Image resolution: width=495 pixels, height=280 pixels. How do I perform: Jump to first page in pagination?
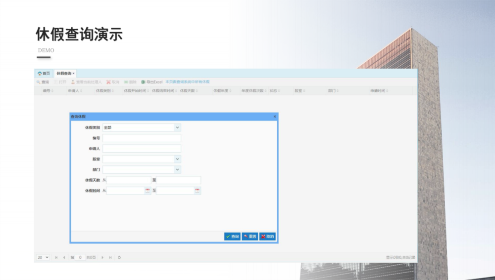[56, 257]
